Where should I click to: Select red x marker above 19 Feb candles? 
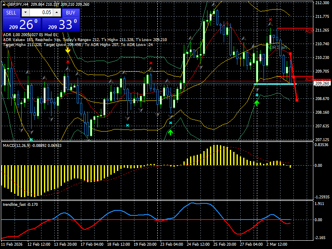click(x=151, y=63)
